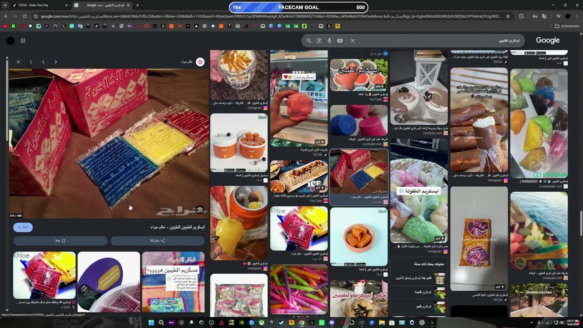Viewport: 583px width, 328px height.
Task: Open the purple circle related image thumbnail
Action: click(109, 282)
